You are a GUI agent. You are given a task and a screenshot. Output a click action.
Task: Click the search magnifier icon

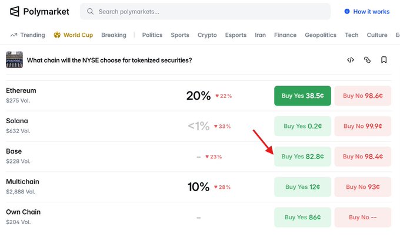click(x=90, y=12)
